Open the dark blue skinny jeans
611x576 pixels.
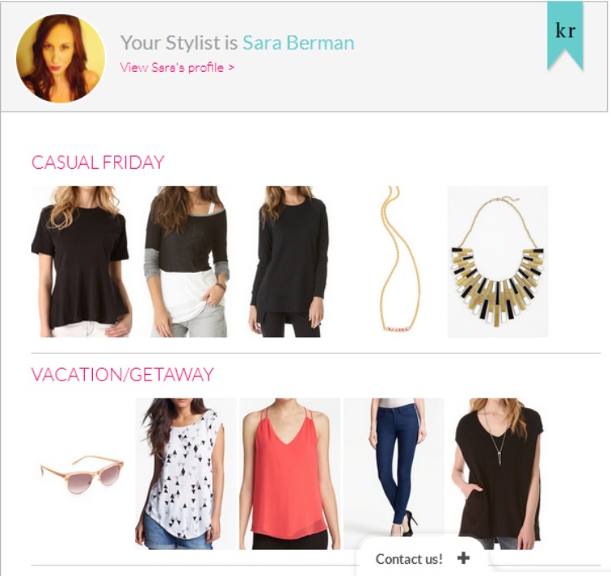point(393,468)
